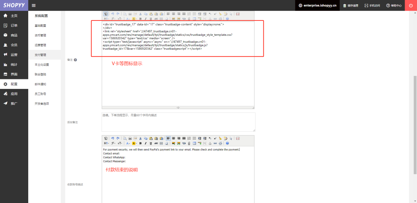Collapse the sidebar with the hamburger icon
This screenshot has height=203, width=417.
click(x=34, y=5)
